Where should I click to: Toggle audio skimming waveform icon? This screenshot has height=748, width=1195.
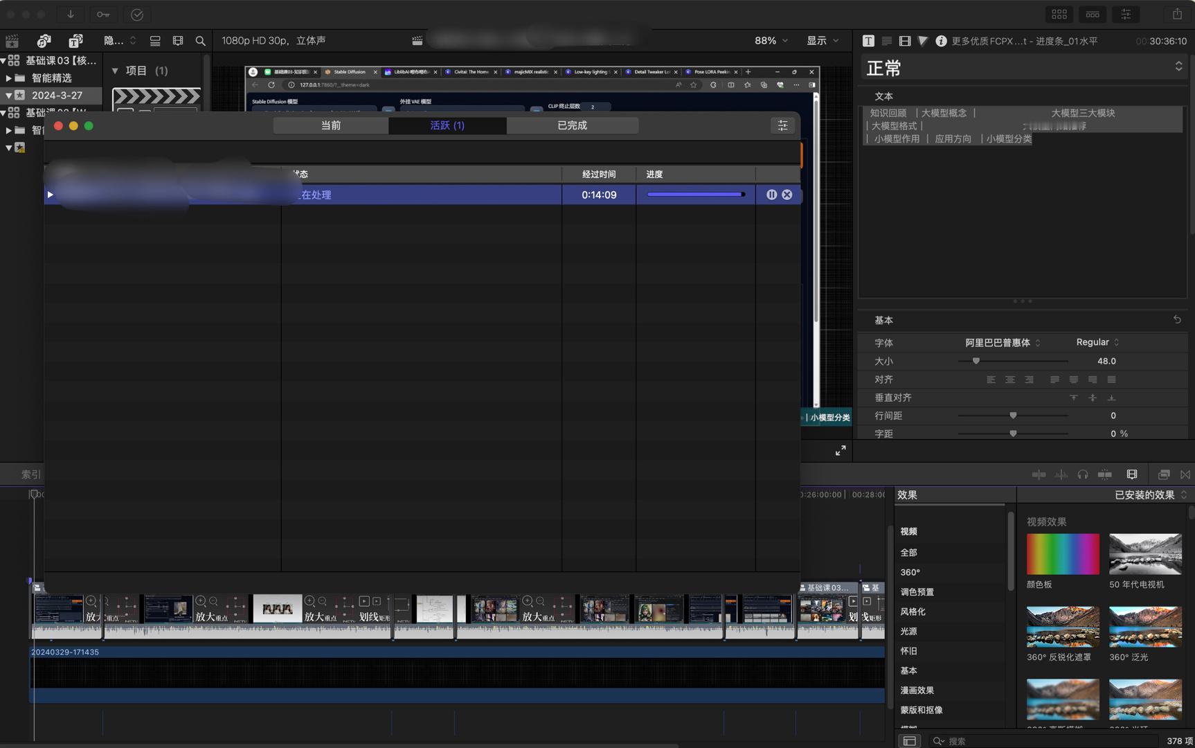1061,474
